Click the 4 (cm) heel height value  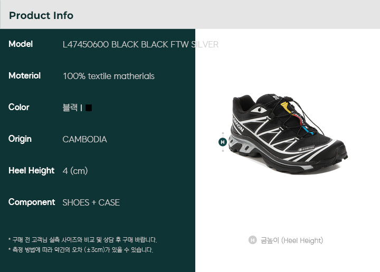(x=75, y=171)
